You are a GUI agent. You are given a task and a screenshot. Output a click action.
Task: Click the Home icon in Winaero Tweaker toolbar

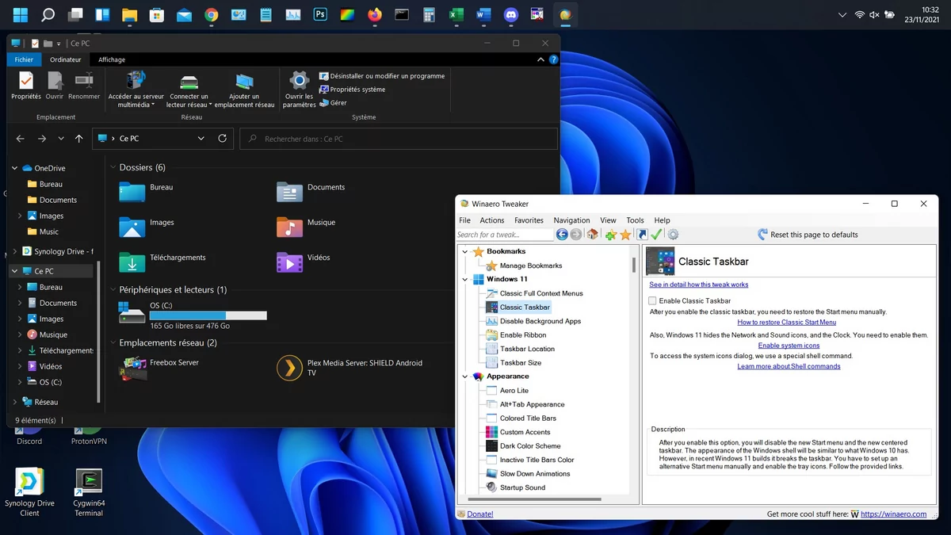click(592, 235)
